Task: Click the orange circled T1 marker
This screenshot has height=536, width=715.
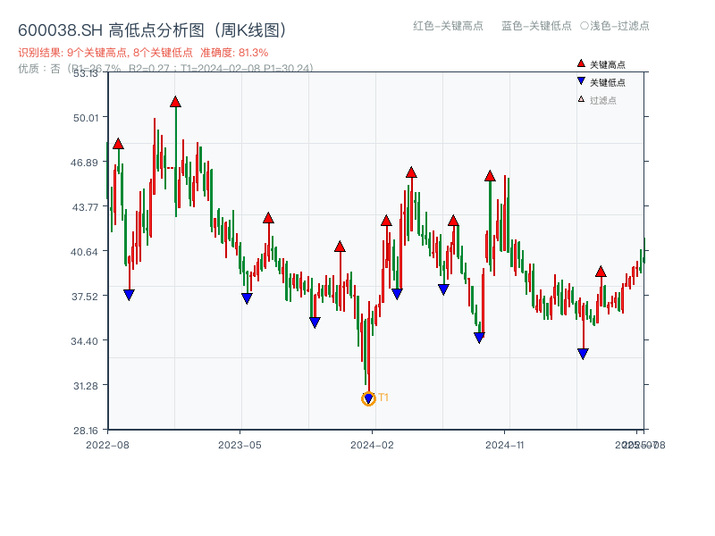Action: [x=368, y=398]
